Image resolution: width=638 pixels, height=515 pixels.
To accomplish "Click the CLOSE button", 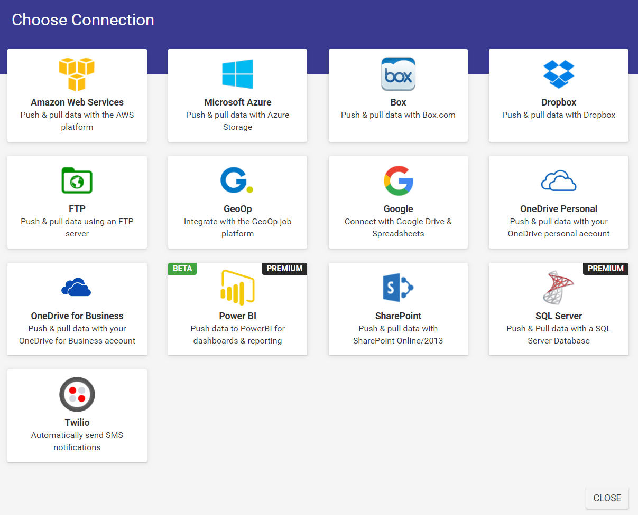I will (607, 498).
